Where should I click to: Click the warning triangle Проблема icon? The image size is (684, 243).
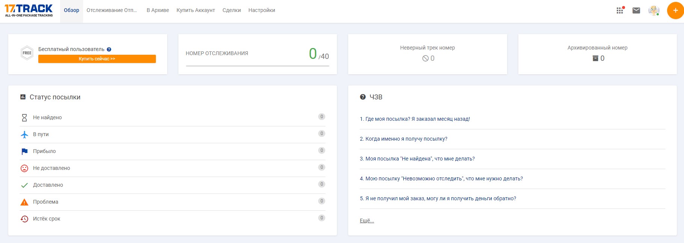point(24,202)
